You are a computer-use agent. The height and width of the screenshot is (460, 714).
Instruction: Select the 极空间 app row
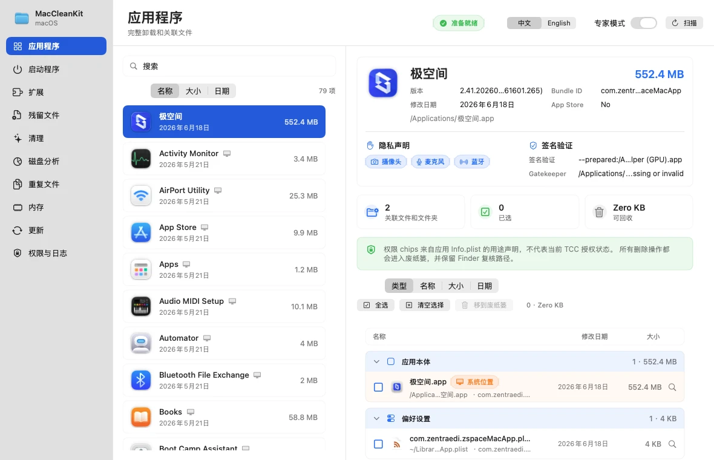tap(224, 122)
